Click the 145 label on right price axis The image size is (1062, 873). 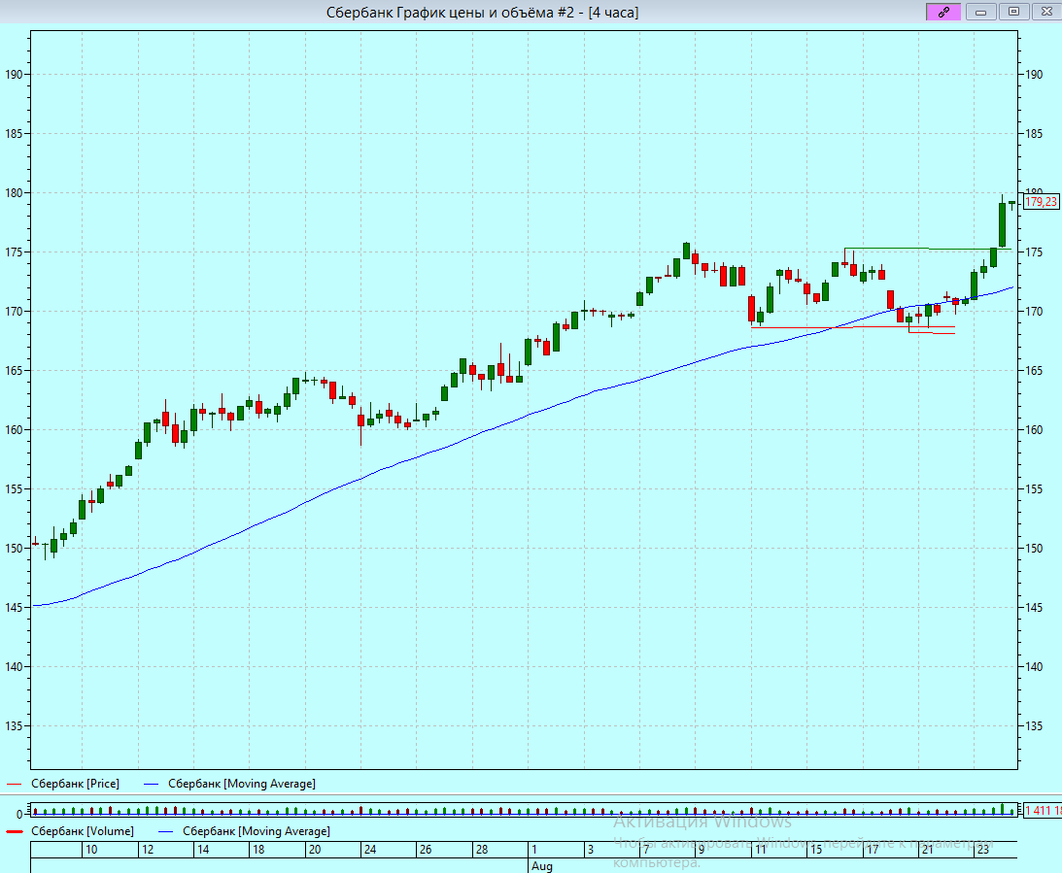(1034, 608)
